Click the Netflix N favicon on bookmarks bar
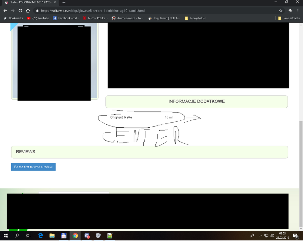 (84, 18)
